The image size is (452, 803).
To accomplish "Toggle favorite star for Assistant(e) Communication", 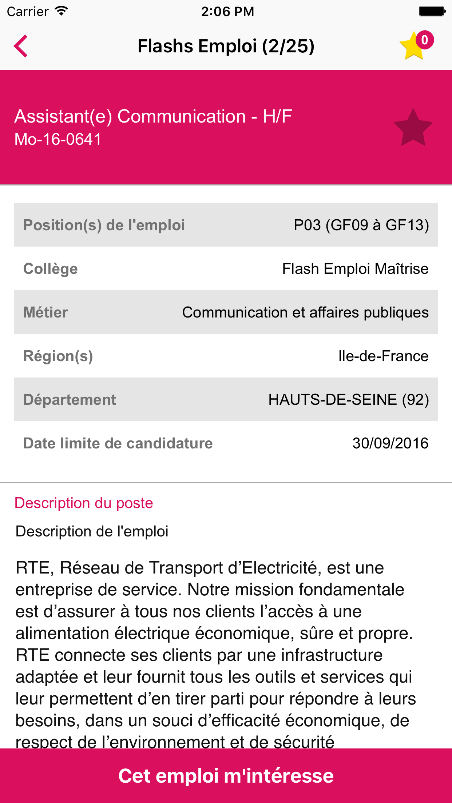I will 413,128.
